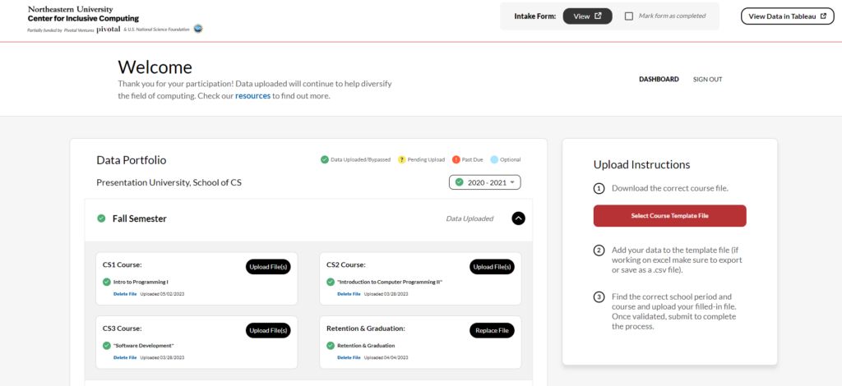
Task: Click Sign Out in the navigation
Action: tap(707, 80)
